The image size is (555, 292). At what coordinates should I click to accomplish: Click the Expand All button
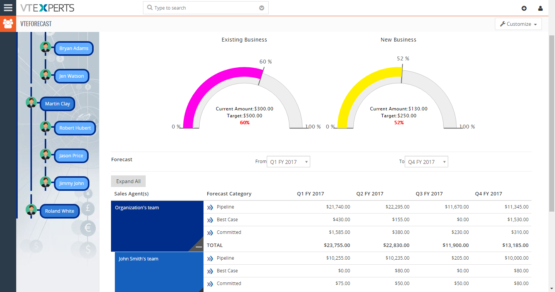coord(128,182)
